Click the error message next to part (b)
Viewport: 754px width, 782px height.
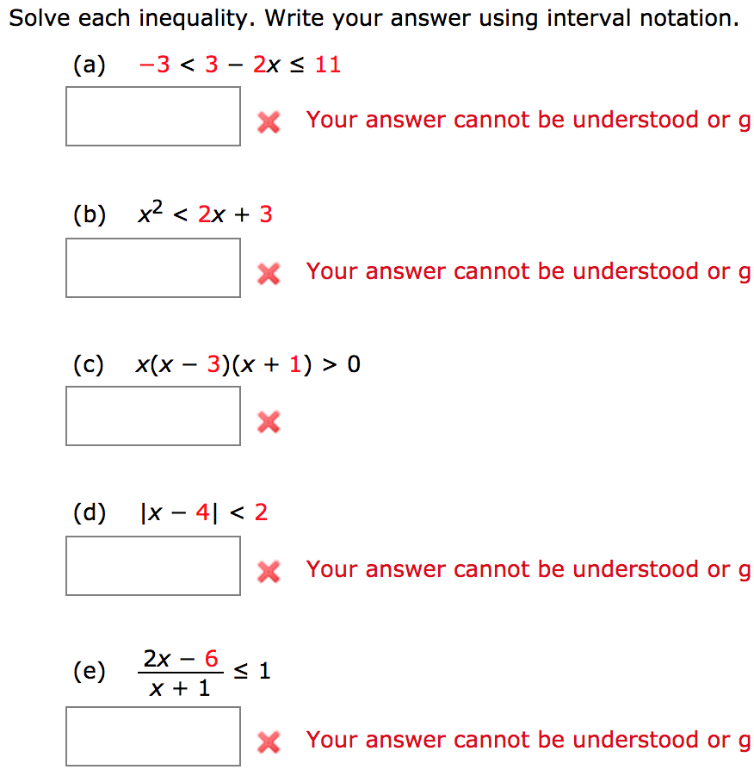coord(527,271)
